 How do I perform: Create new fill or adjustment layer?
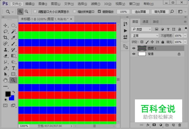pos(161,125)
